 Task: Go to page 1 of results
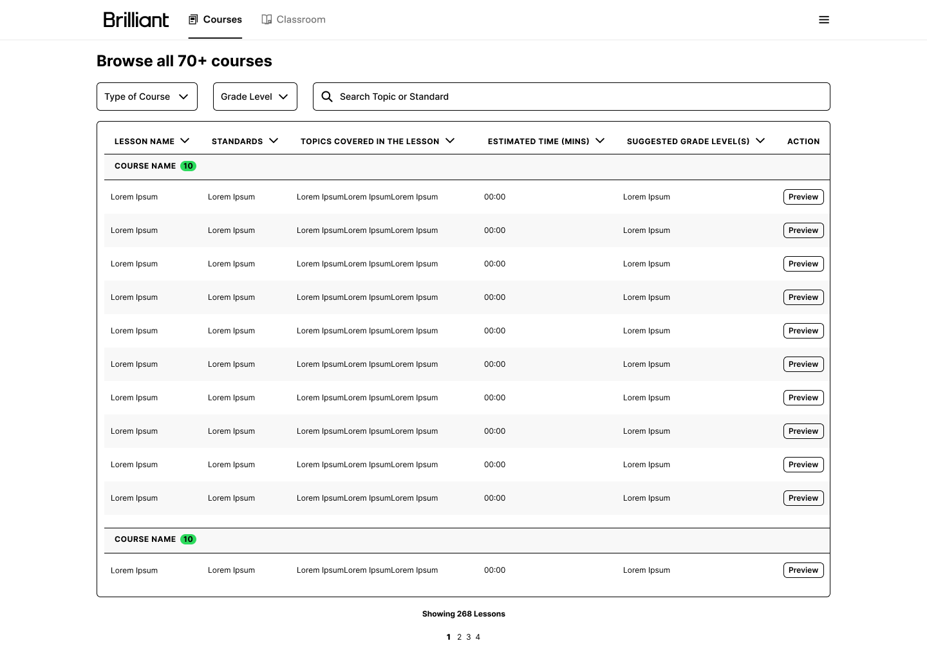tap(449, 637)
